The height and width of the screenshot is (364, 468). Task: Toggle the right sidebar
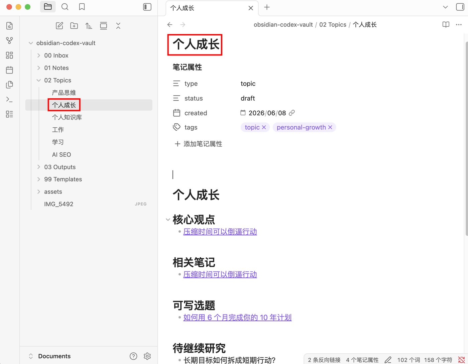460,7
